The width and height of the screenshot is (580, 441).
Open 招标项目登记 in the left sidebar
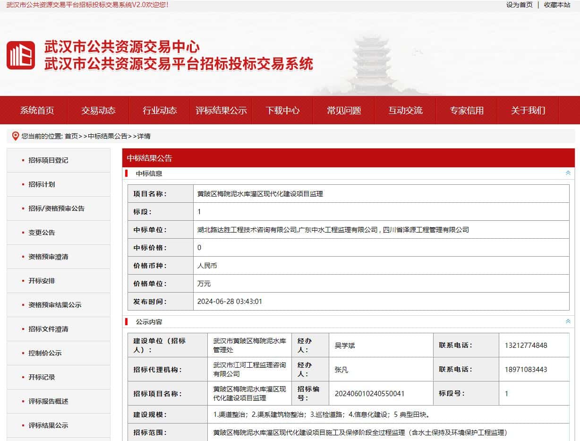click(x=48, y=160)
